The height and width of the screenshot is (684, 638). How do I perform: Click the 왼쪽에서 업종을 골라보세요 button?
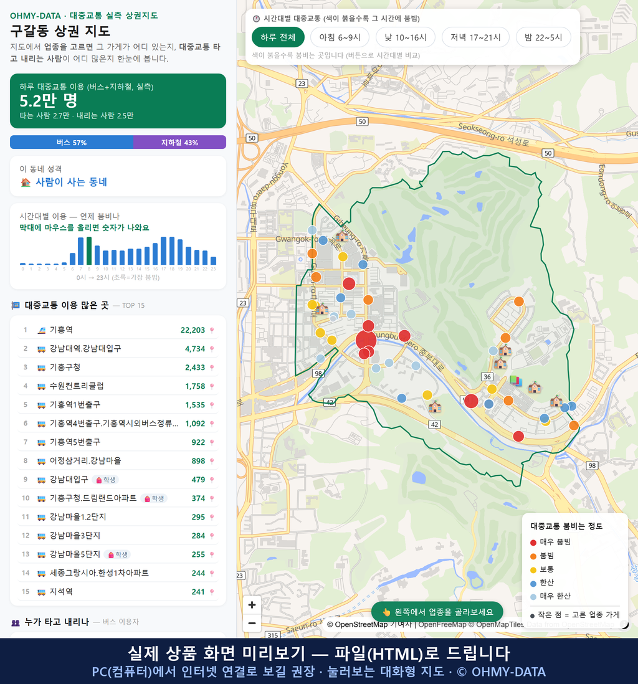point(437,612)
